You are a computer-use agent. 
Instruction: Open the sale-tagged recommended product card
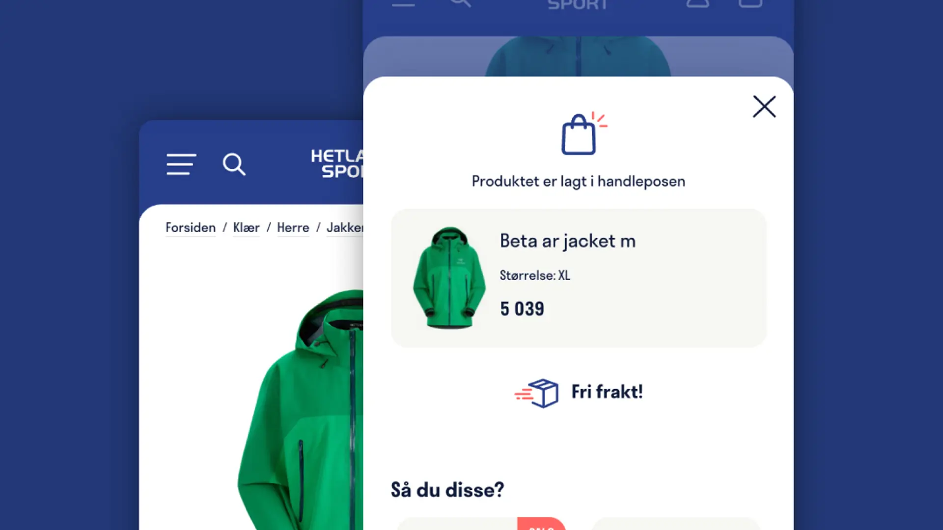point(481,524)
